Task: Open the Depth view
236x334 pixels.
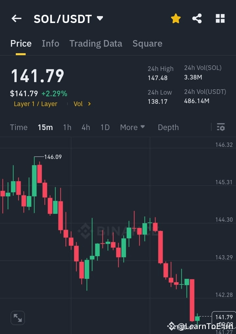Action: pyautogui.click(x=168, y=127)
